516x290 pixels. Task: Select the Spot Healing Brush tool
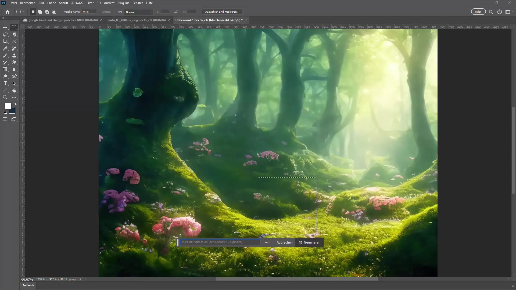click(x=14, y=49)
